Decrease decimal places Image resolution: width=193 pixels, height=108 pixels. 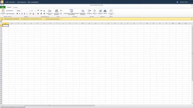coord(61,13)
